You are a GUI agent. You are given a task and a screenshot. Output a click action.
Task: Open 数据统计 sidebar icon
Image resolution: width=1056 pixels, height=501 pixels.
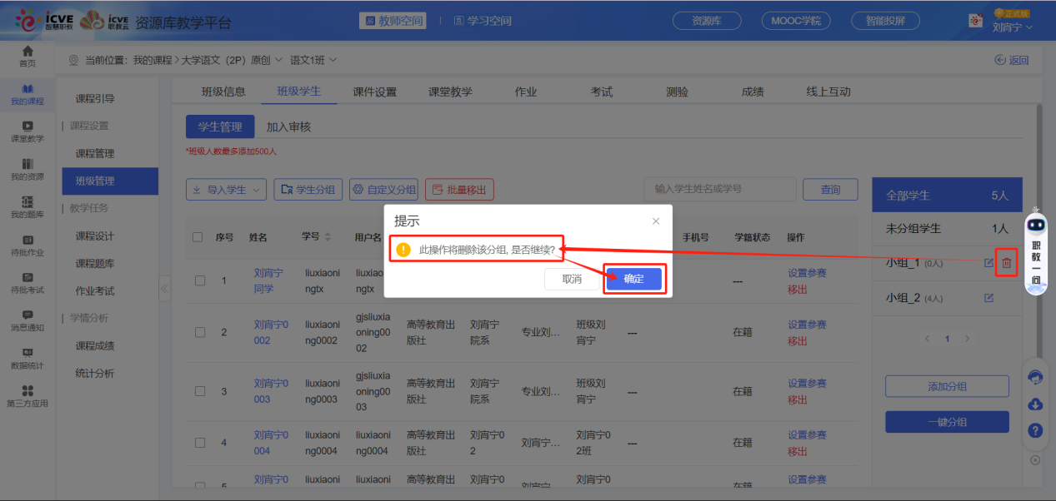point(28,358)
